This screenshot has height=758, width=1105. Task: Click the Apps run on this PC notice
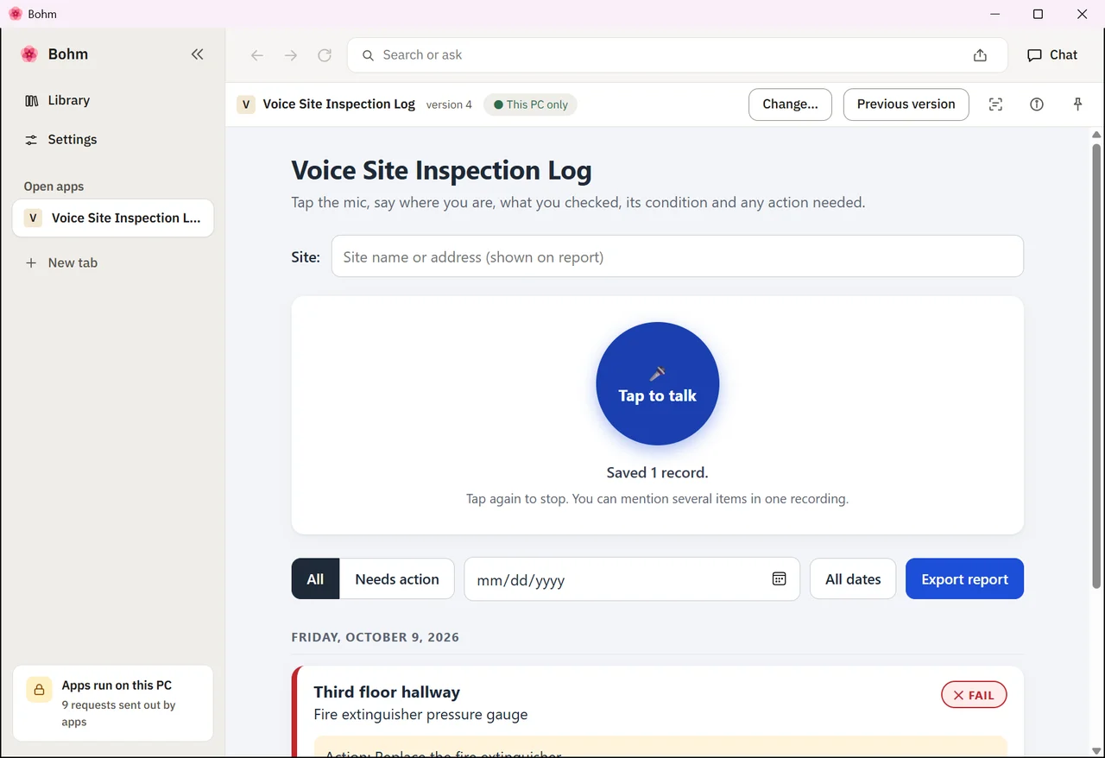(x=113, y=703)
